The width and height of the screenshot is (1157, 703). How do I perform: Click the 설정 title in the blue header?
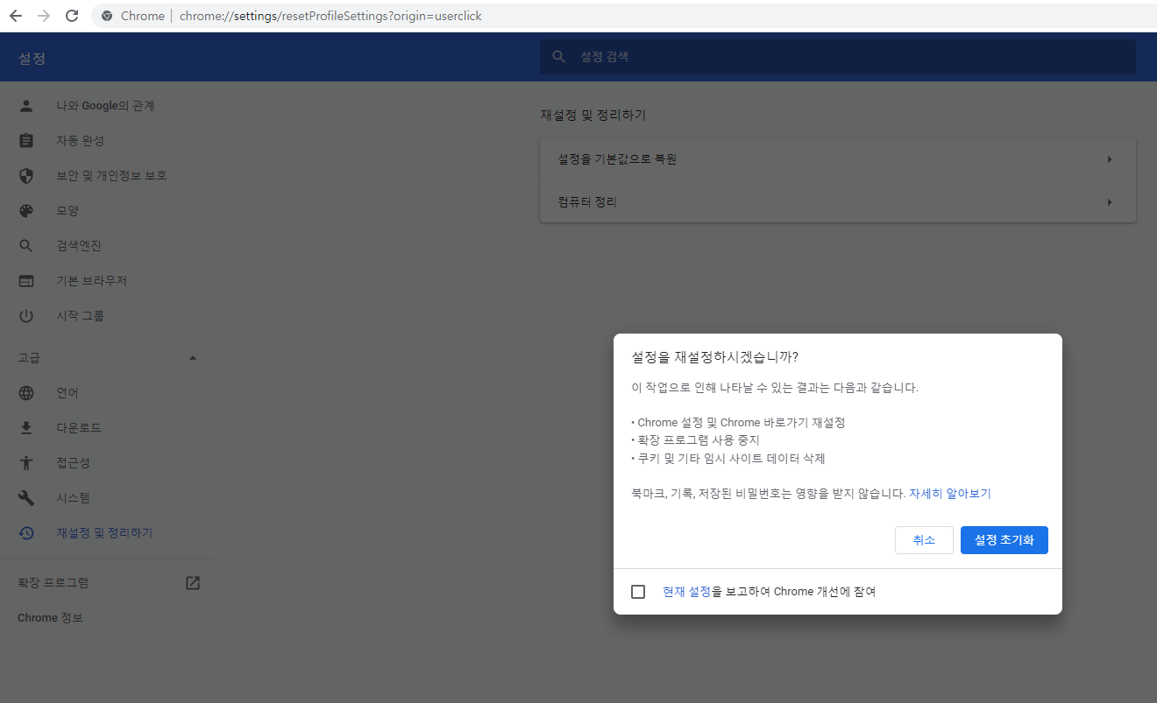(32, 59)
